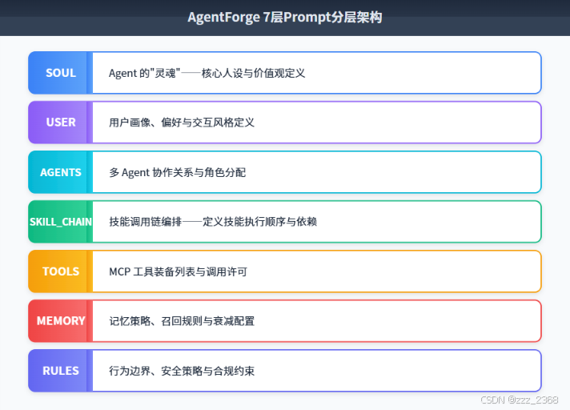Click the text 多 Agent 协作关系与角色分配
Viewport: 570px width, 410px height.
point(178,172)
